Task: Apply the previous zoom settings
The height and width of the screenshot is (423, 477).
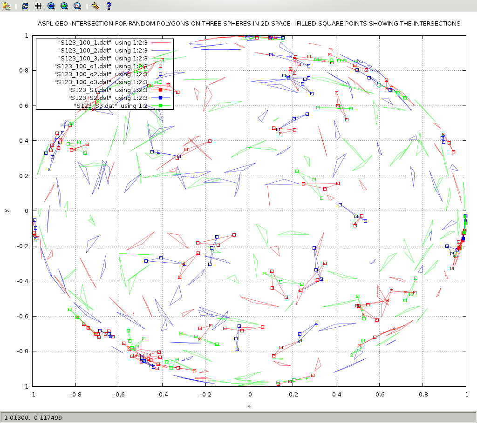Action: pyautogui.click(x=51, y=6)
